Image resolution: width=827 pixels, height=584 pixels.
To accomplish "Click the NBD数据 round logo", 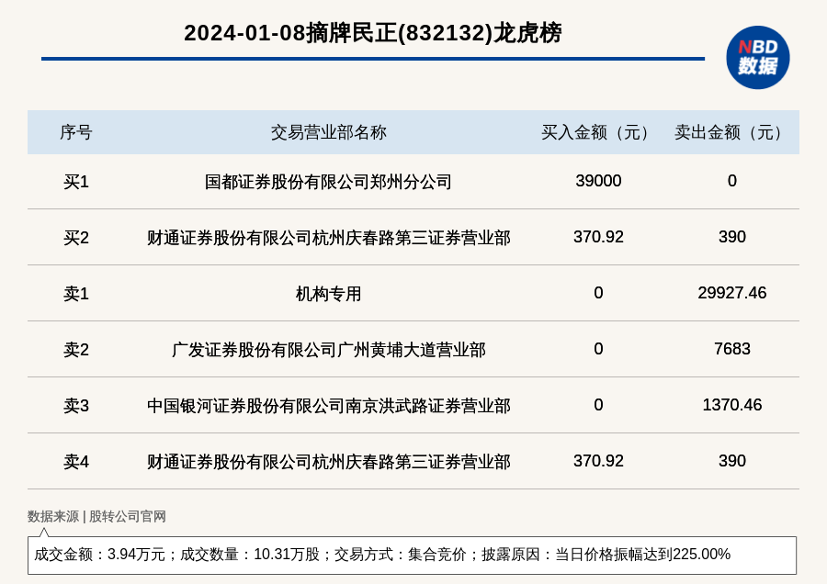I will click(x=757, y=58).
